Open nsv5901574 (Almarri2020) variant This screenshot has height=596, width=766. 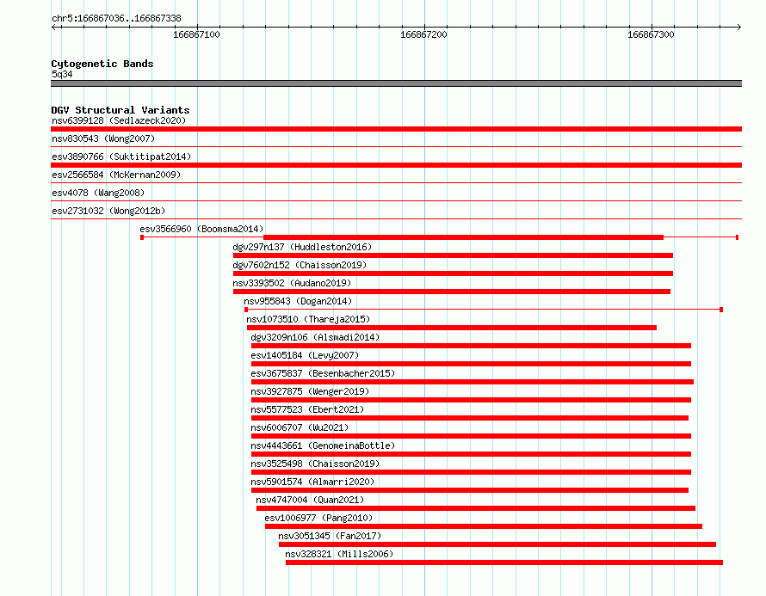(312, 482)
